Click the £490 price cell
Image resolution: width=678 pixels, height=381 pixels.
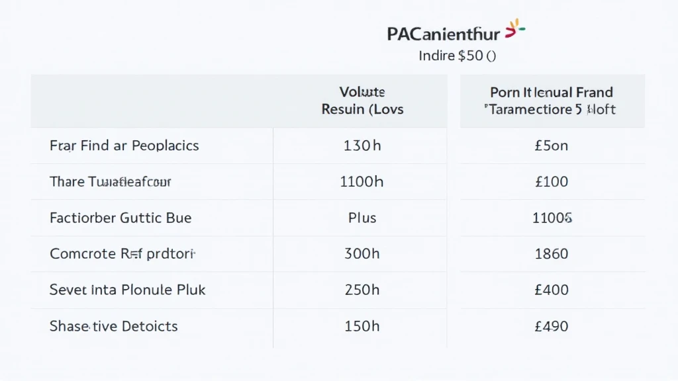pos(552,326)
